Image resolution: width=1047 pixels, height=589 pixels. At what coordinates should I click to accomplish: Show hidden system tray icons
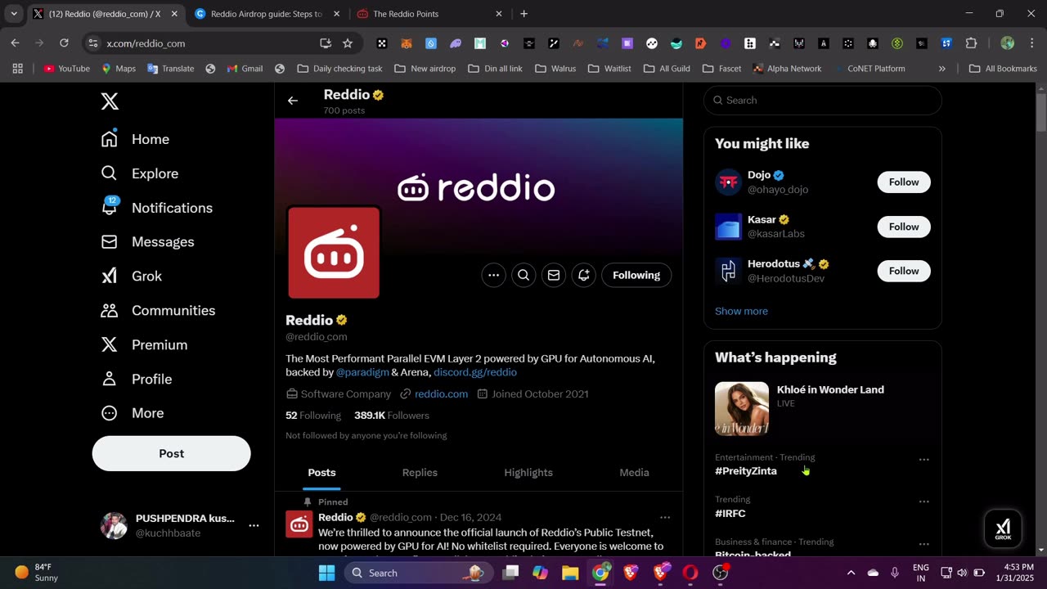pyautogui.click(x=851, y=573)
